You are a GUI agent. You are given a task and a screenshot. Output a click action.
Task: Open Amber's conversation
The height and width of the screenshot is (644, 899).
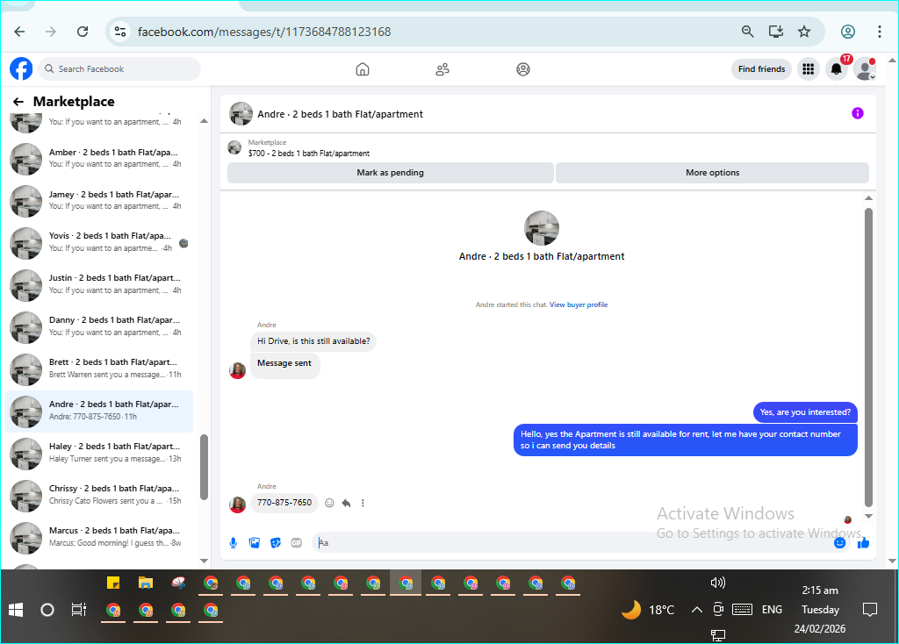click(x=98, y=159)
